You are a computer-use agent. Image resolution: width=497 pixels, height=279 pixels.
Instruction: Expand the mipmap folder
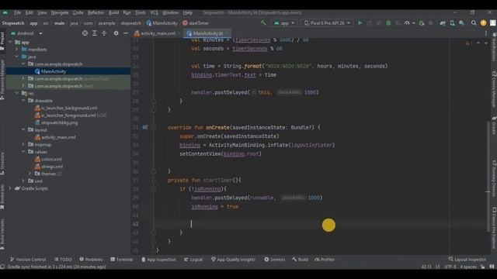(x=23, y=145)
